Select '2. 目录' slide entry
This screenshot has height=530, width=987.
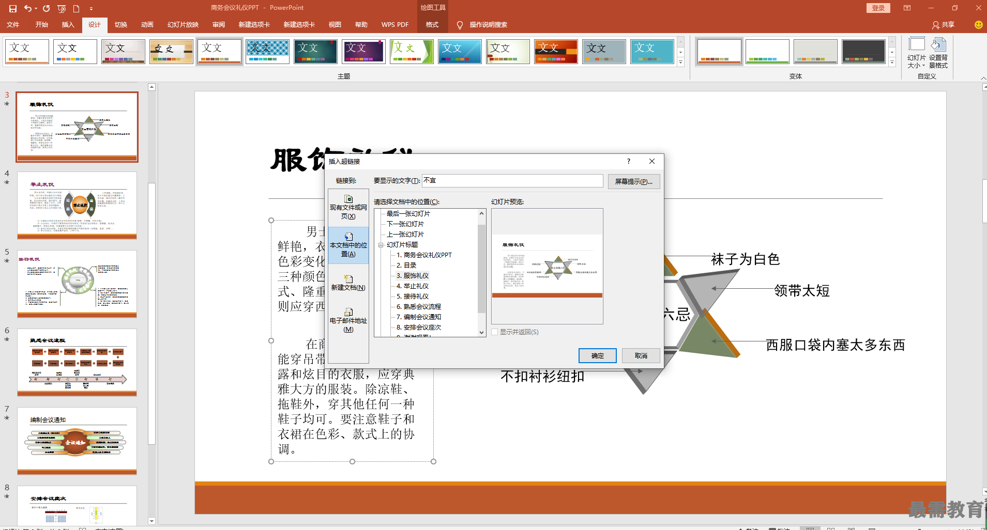point(406,266)
